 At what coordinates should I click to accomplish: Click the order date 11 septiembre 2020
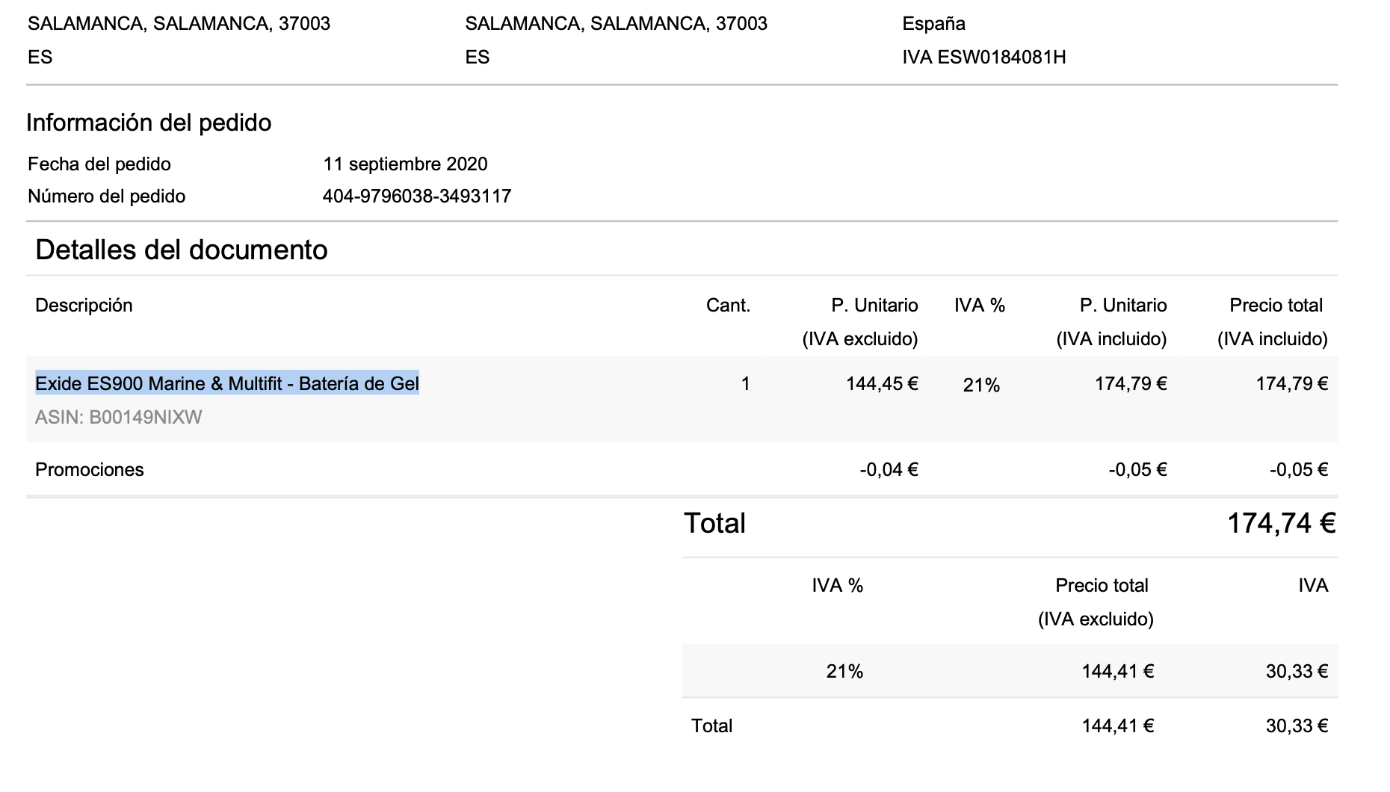(x=405, y=164)
